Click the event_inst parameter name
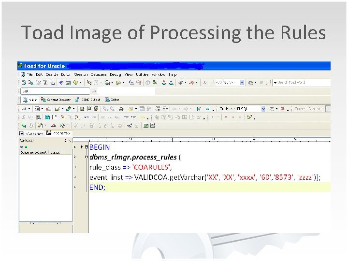The height and width of the screenshot is (261, 348). click(x=106, y=177)
